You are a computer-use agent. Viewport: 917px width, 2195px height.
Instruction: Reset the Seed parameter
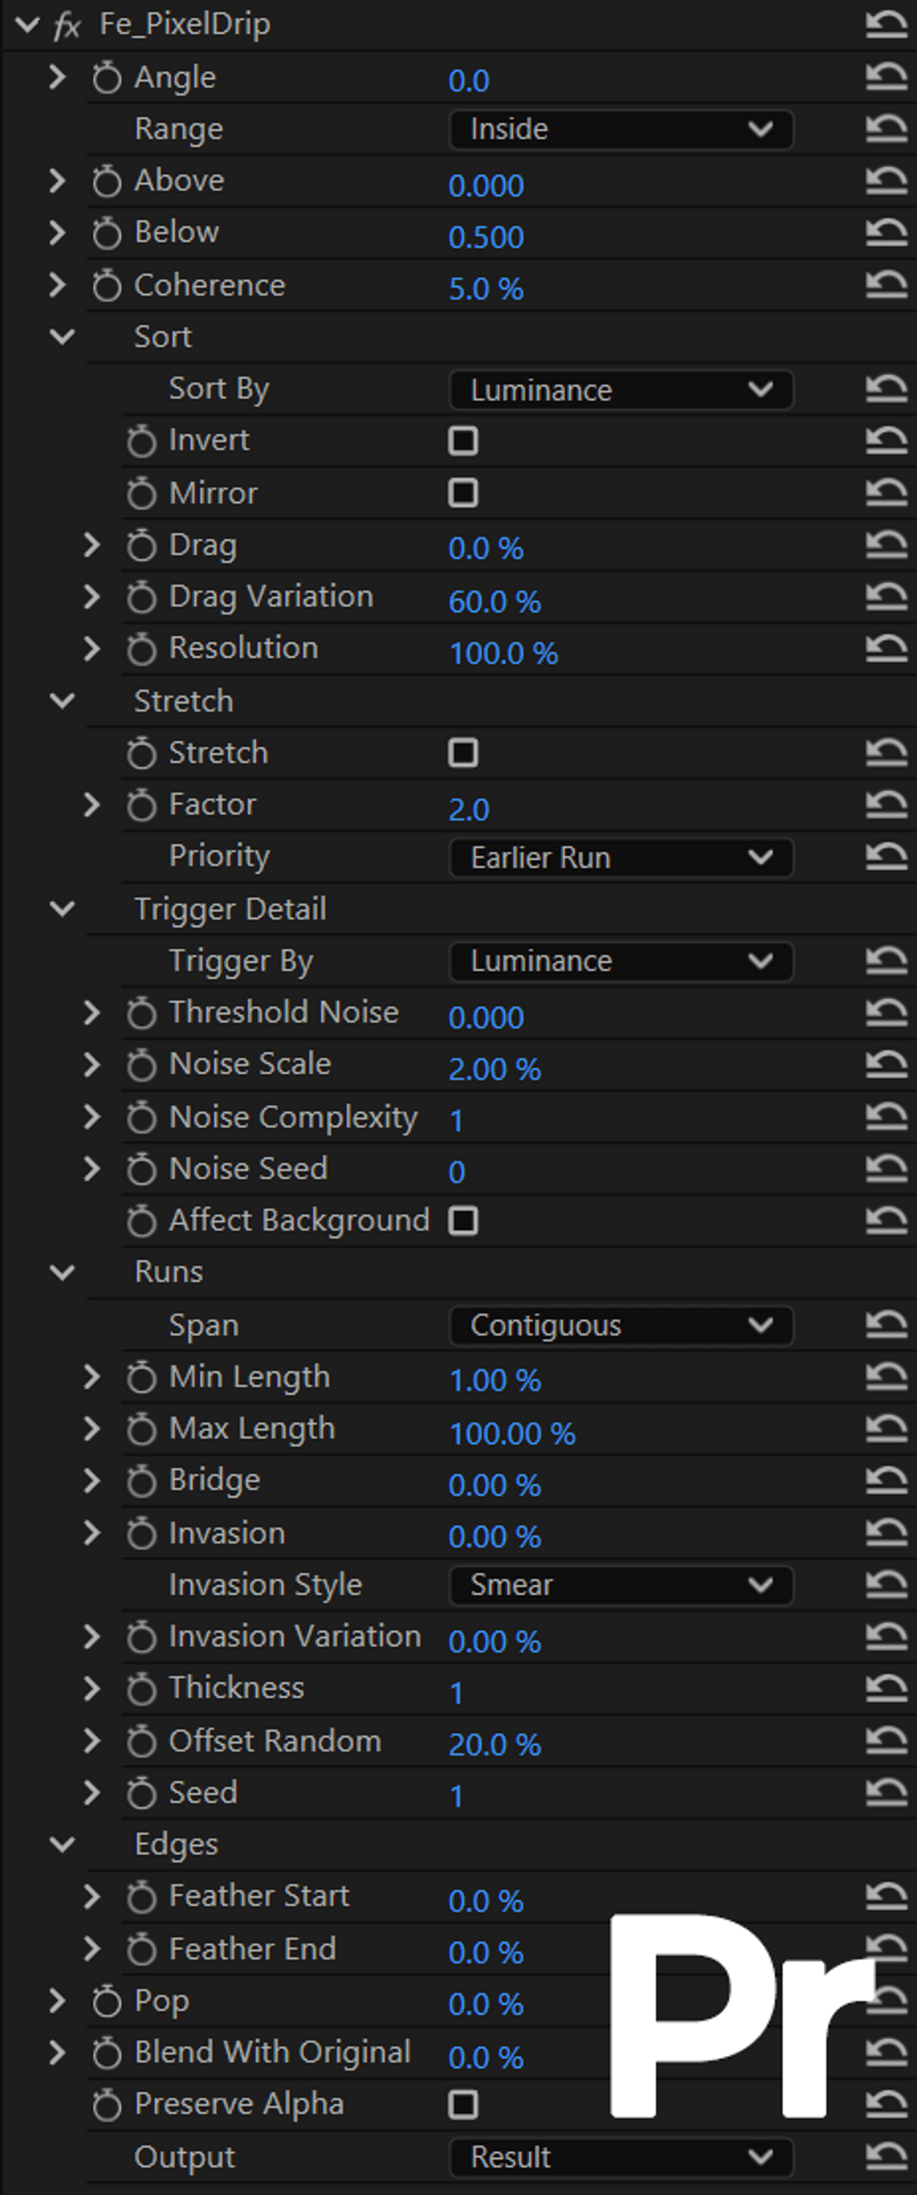click(x=886, y=1793)
